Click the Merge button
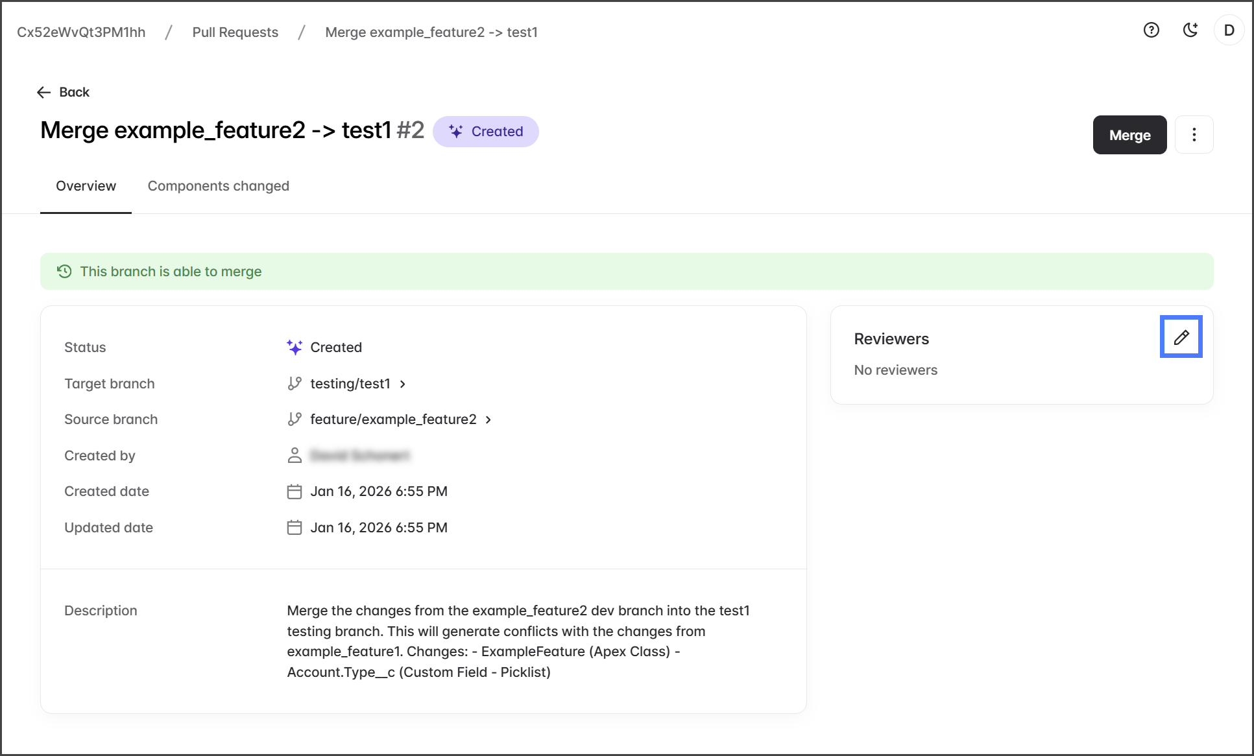 point(1129,135)
